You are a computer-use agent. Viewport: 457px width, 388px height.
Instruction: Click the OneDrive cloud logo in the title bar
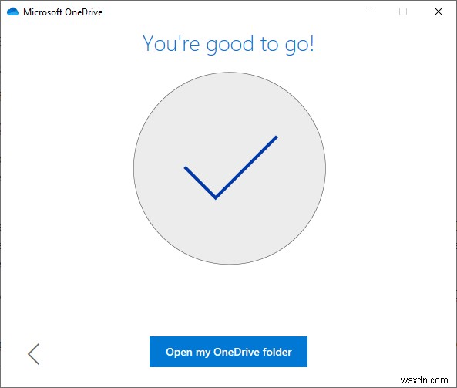13,12
